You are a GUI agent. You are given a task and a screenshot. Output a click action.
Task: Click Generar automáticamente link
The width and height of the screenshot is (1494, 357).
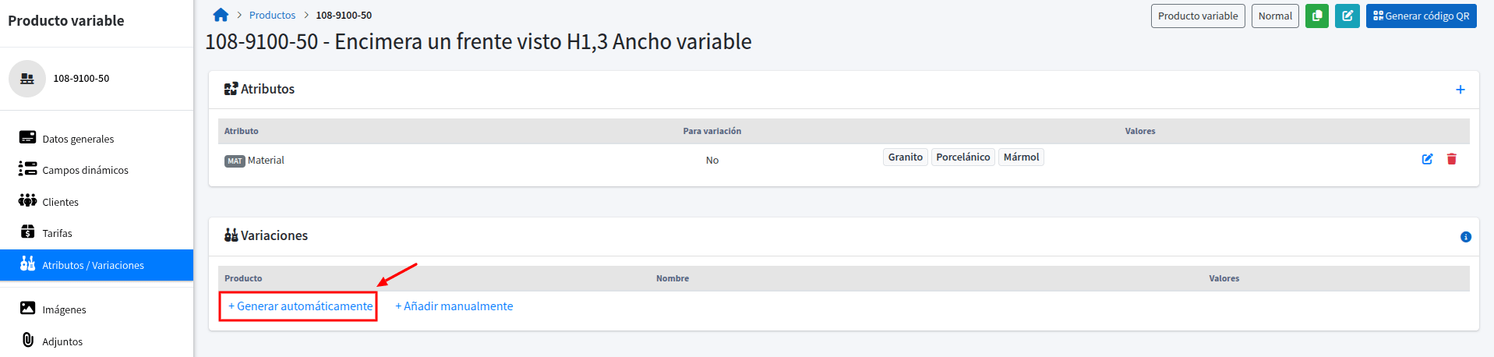(x=300, y=306)
